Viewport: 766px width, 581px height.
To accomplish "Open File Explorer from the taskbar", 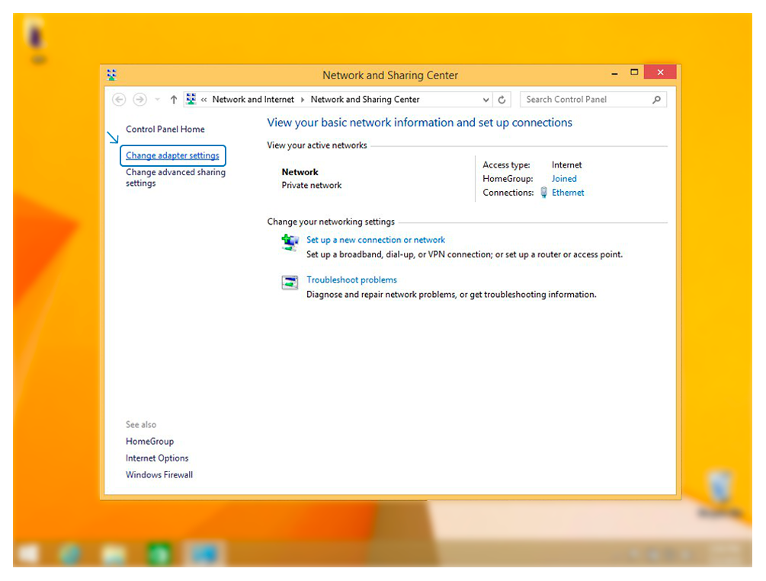I will (114, 554).
